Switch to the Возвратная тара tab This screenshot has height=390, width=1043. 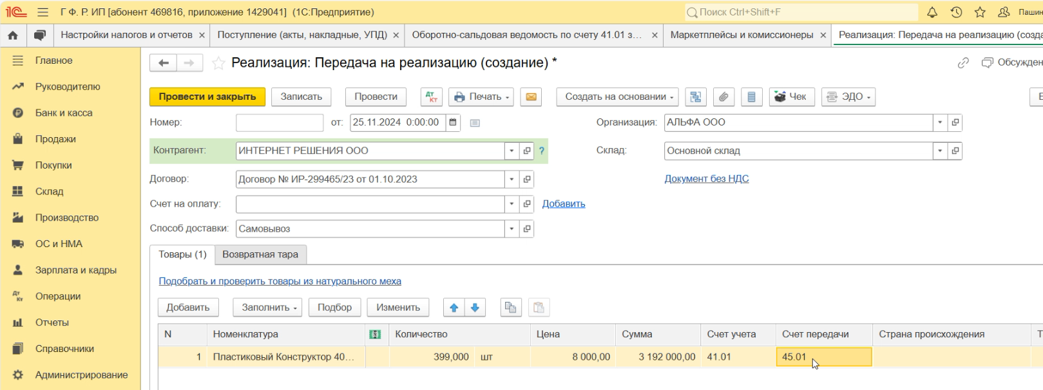click(x=260, y=254)
